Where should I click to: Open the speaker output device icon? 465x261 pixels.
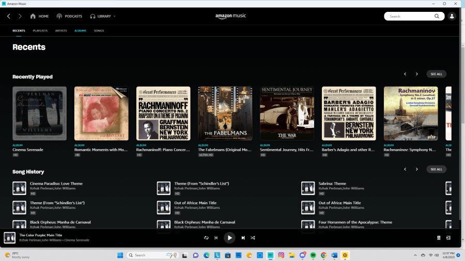(439, 238)
